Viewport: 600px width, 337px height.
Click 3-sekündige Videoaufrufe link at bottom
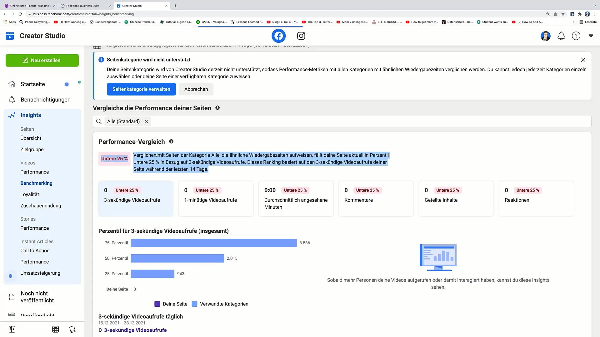point(135,330)
